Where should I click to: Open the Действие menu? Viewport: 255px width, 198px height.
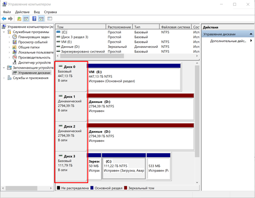click(x=22, y=12)
